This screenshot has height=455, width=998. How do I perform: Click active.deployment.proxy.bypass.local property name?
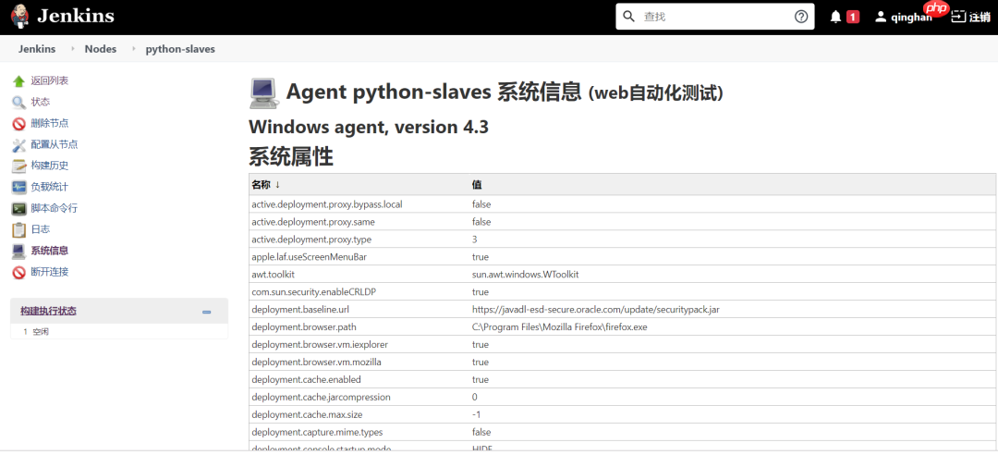pos(327,204)
